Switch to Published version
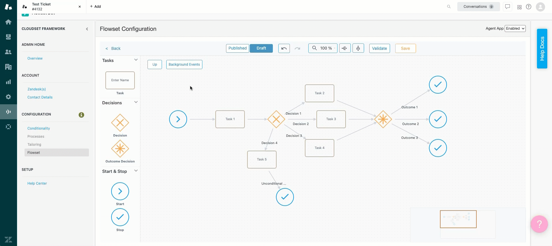Viewport: 552px width, 246px height. click(238, 48)
